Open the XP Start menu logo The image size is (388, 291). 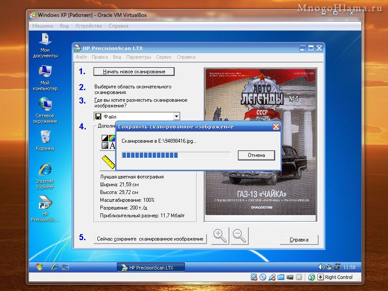click(39, 267)
